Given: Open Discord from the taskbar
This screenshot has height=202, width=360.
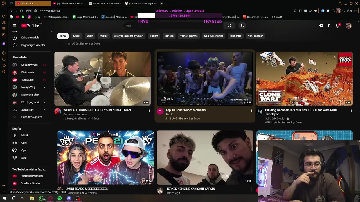Looking at the screenshot, I should tap(69, 198).
